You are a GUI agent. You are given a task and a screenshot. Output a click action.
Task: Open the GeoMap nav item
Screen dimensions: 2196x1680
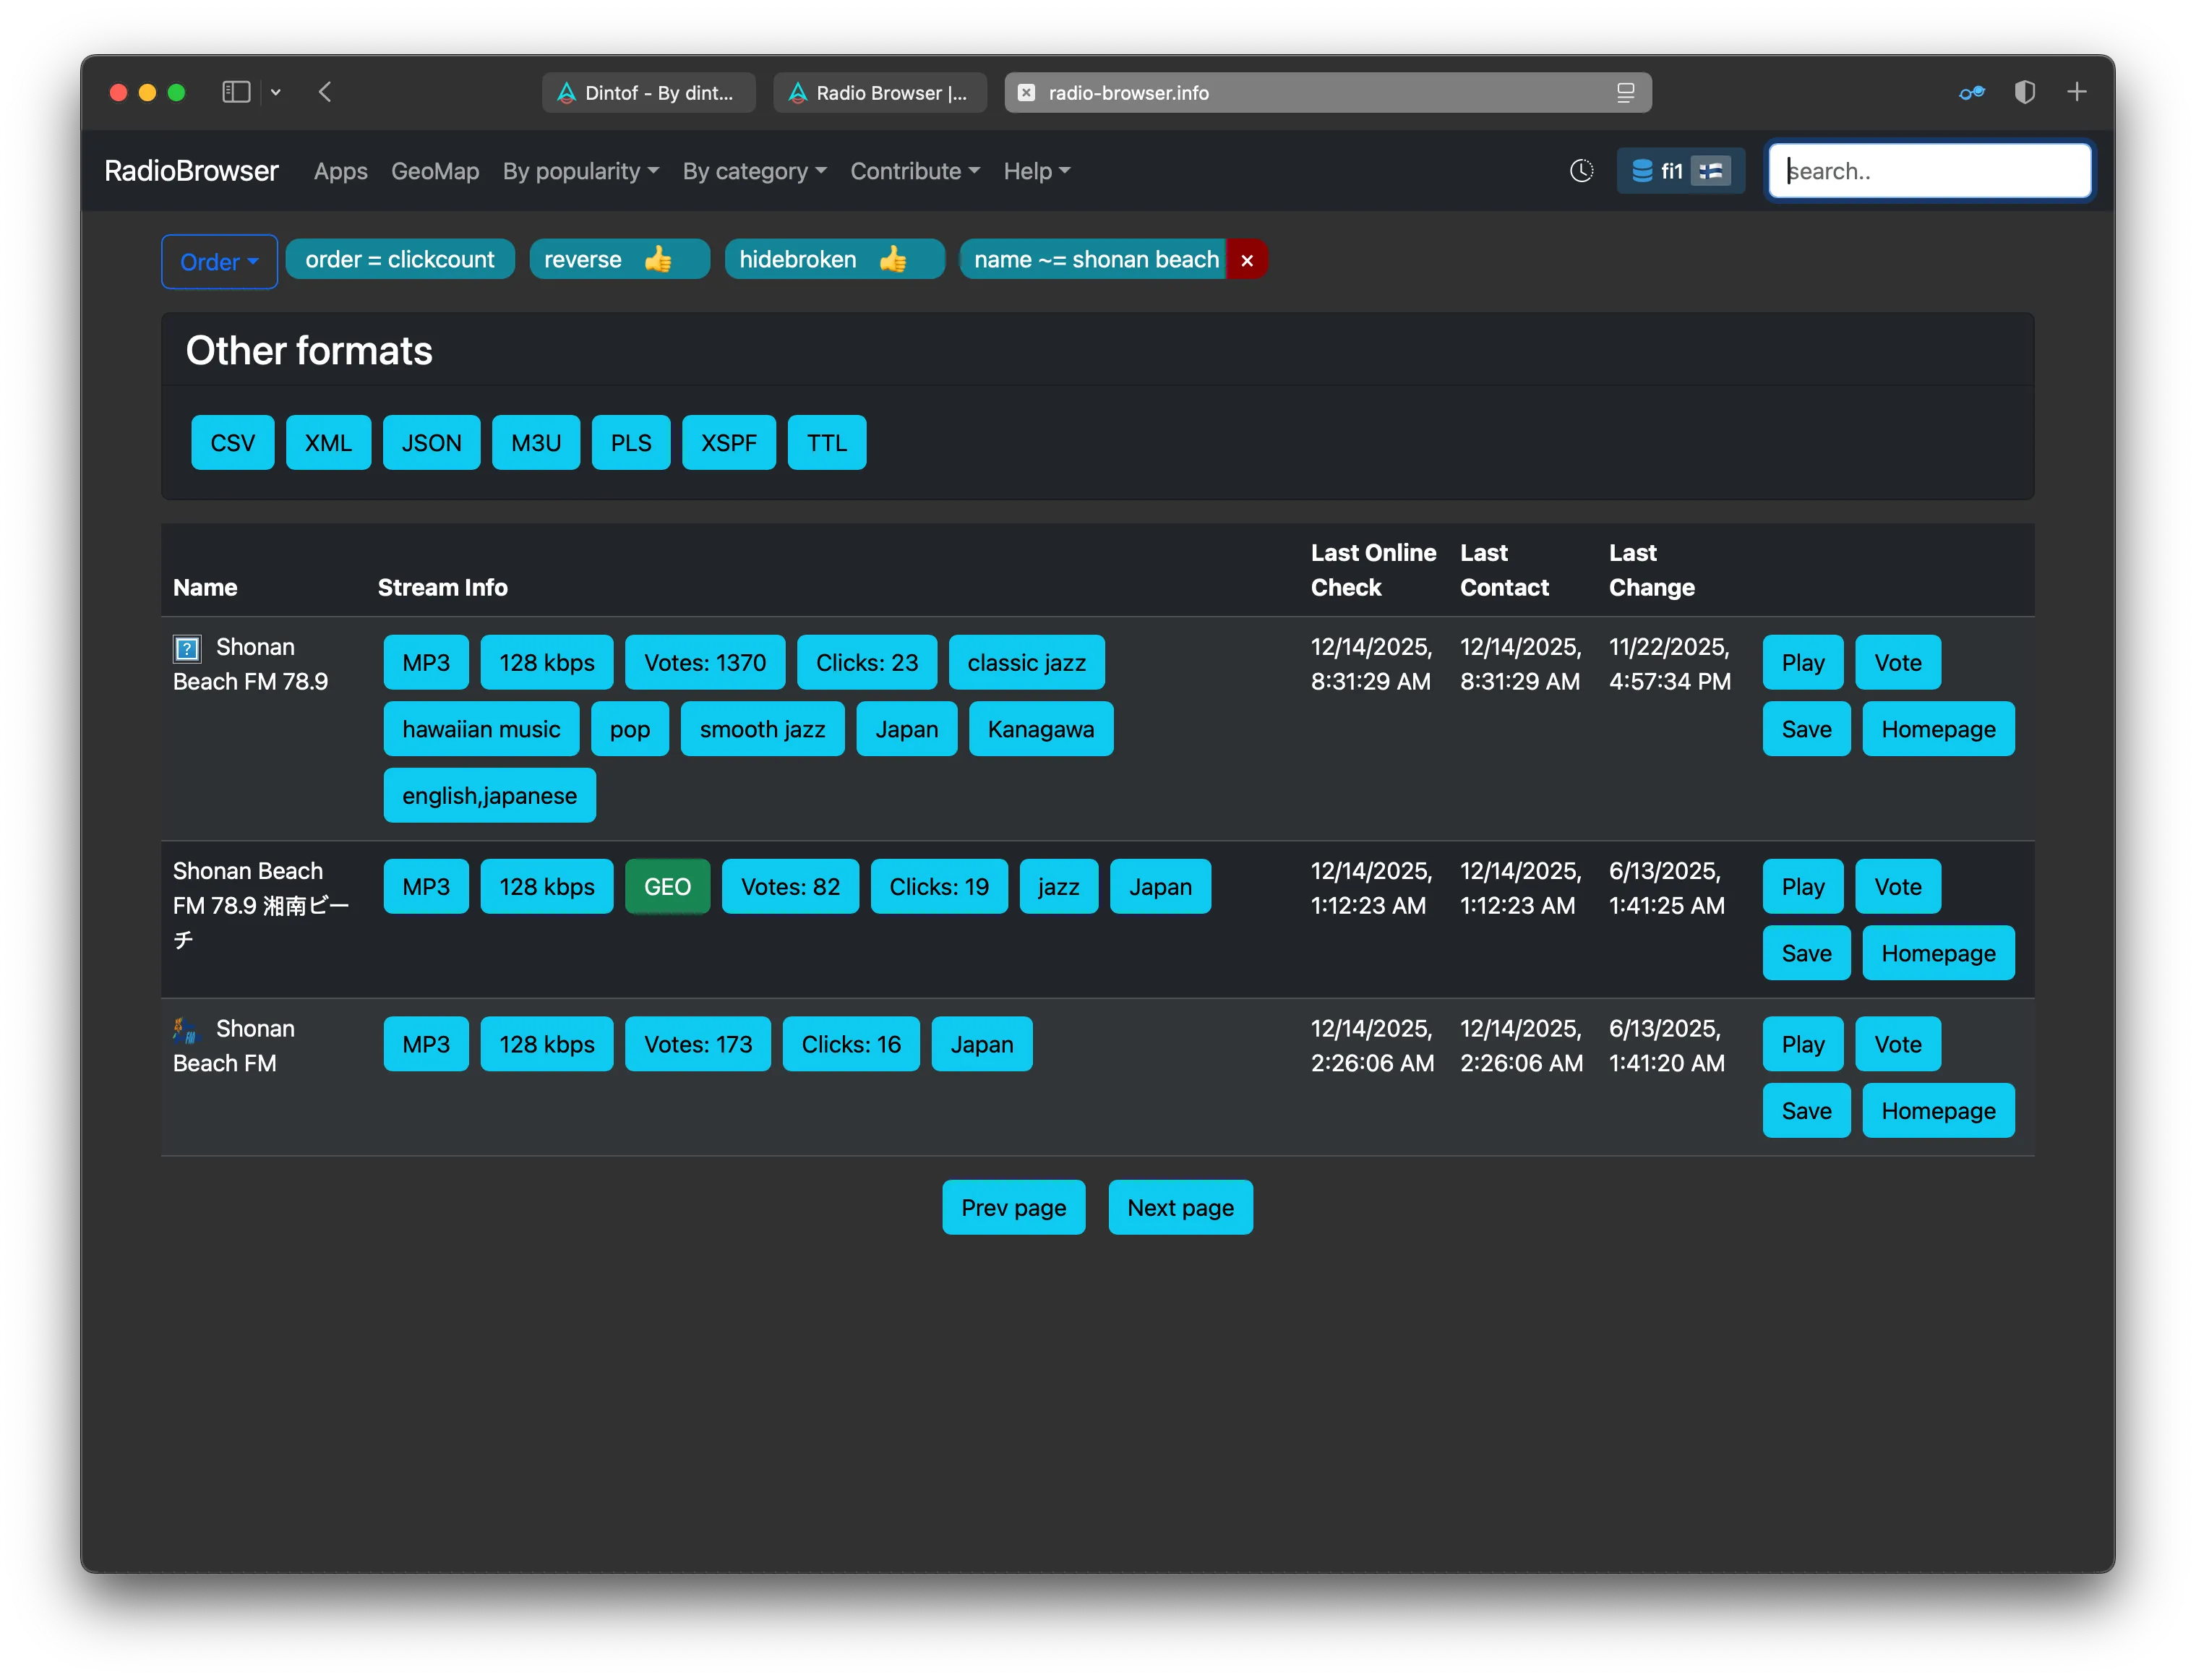pos(434,171)
